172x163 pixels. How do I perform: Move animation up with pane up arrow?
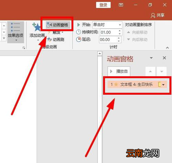(150, 71)
